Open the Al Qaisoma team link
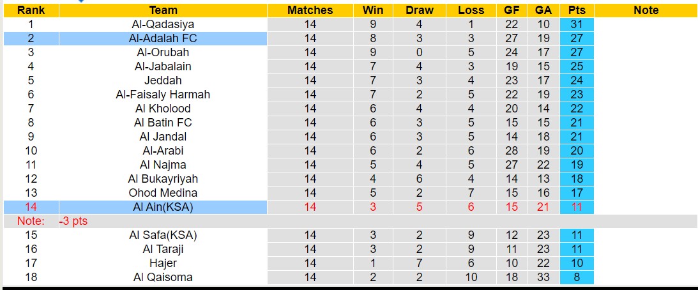698x290 pixels. (x=163, y=277)
